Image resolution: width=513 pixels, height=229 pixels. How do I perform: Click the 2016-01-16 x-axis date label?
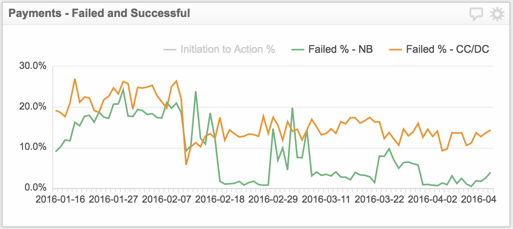click(x=59, y=199)
